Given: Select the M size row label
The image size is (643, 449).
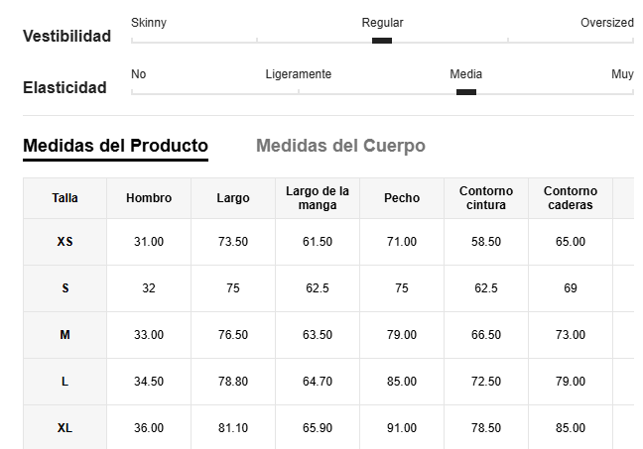Looking at the screenshot, I should (64, 335).
